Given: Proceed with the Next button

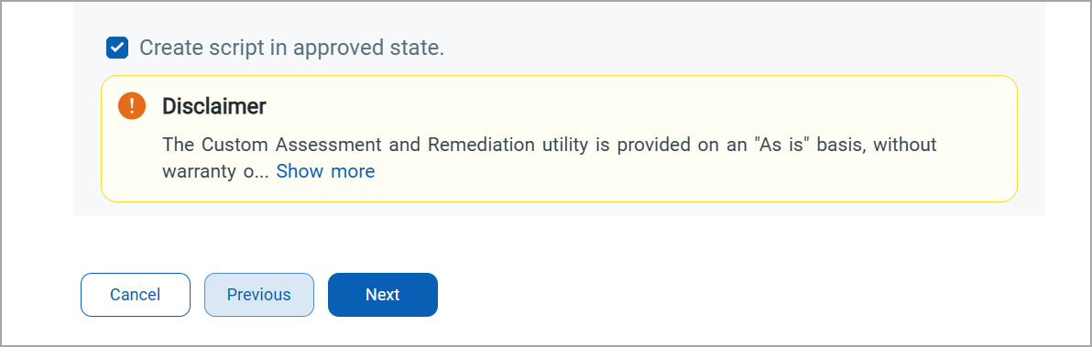Looking at the screenshot, I should tap(383, 295).
